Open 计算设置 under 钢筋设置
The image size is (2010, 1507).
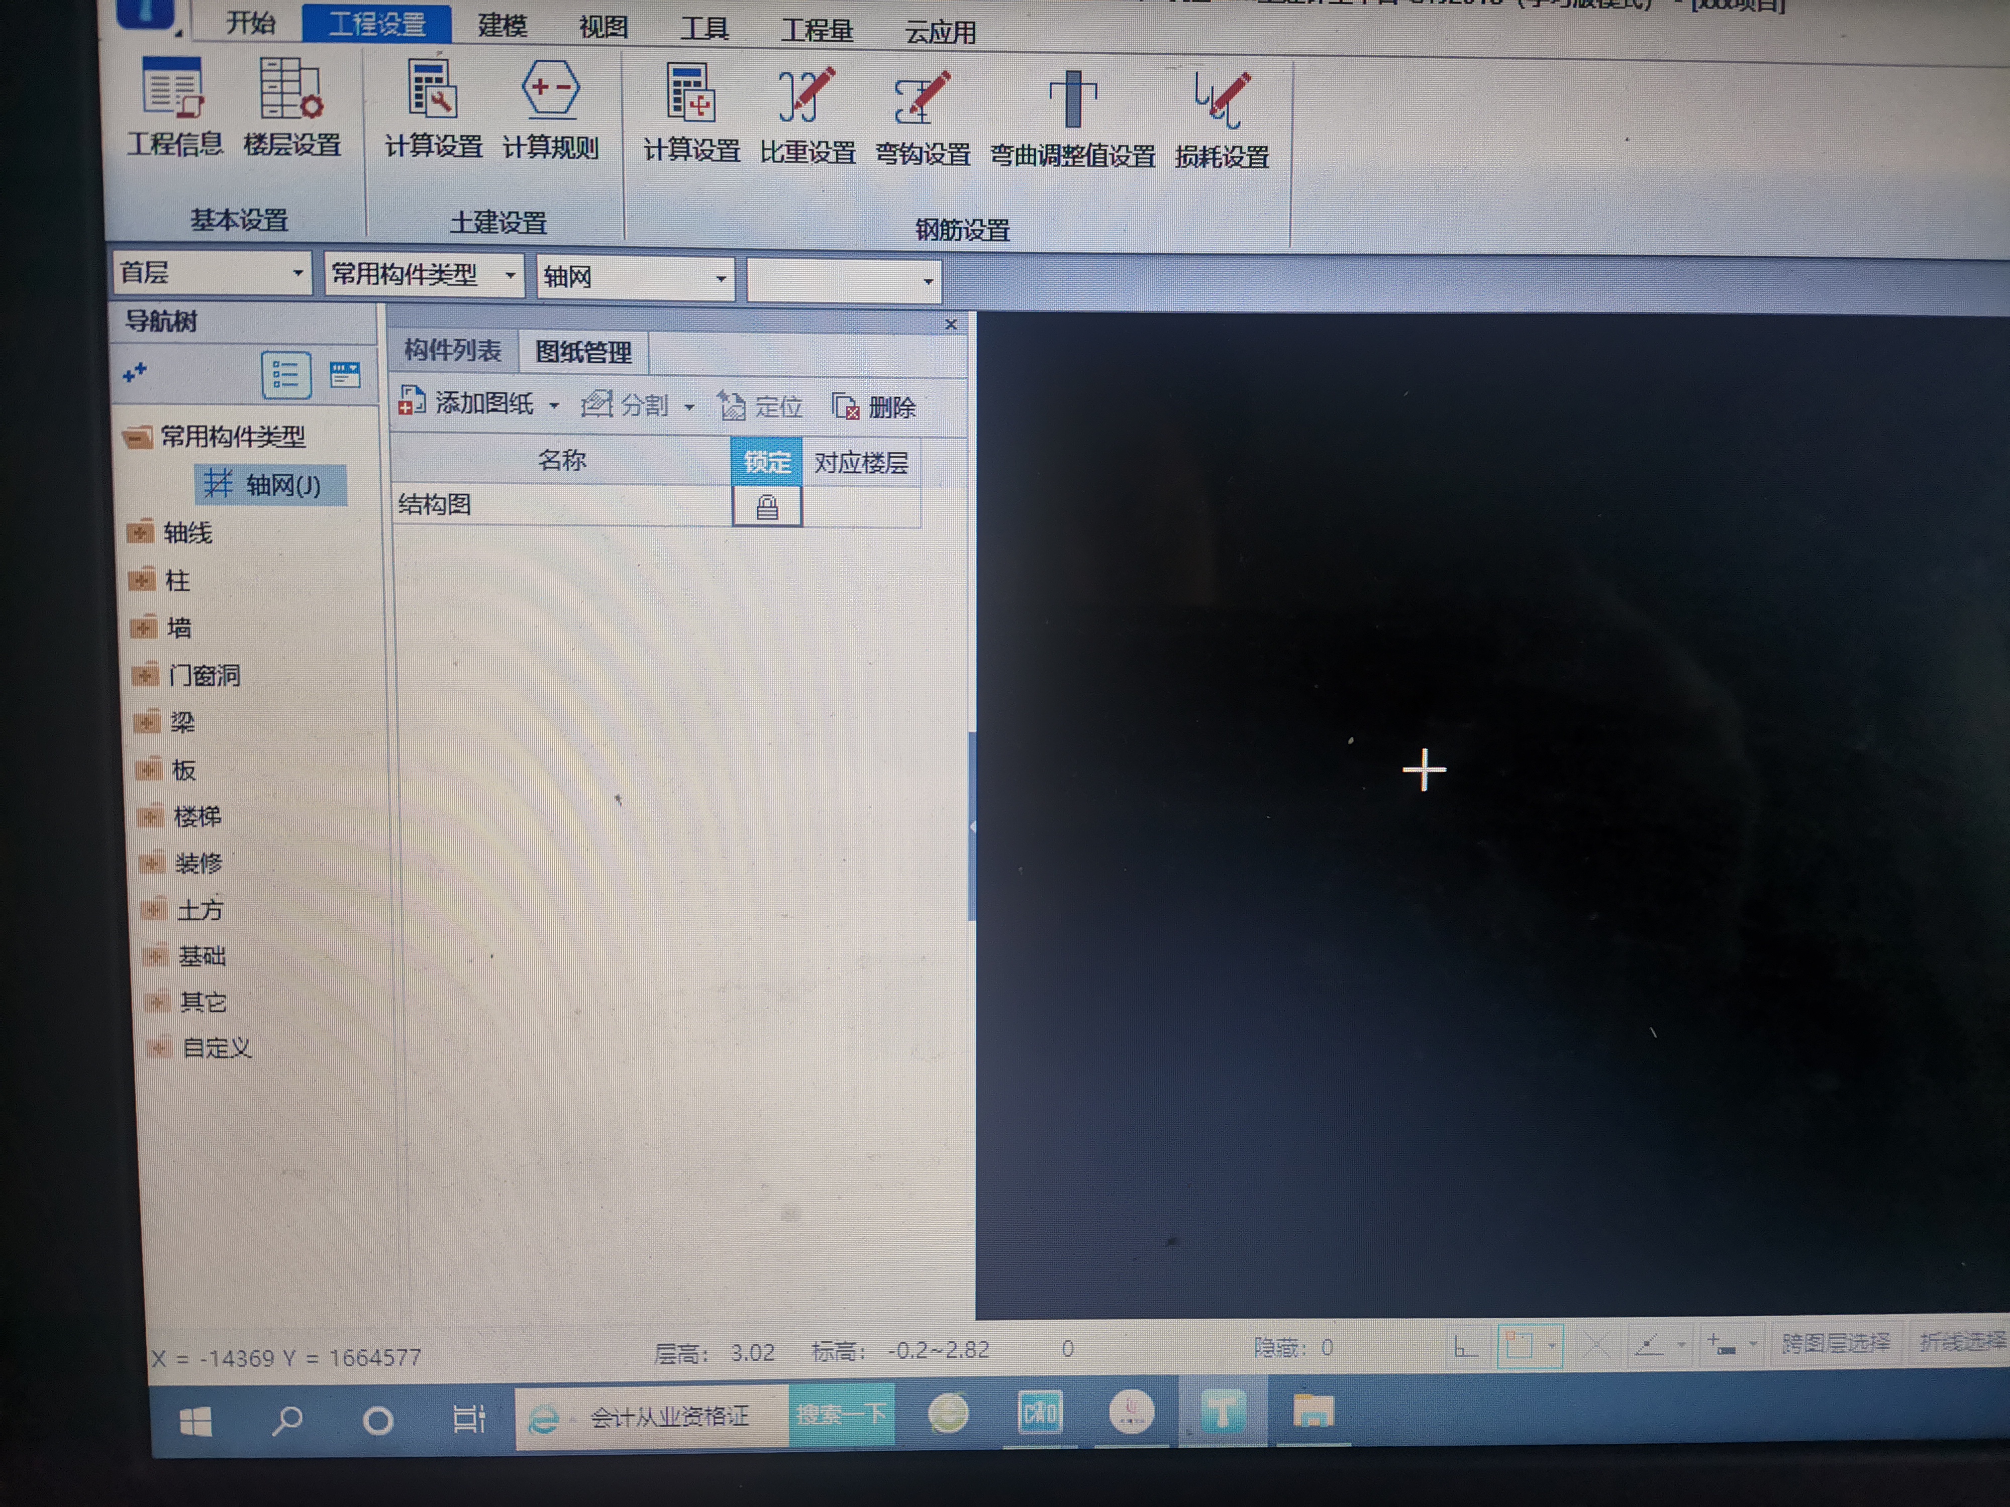tap(691, 114)
